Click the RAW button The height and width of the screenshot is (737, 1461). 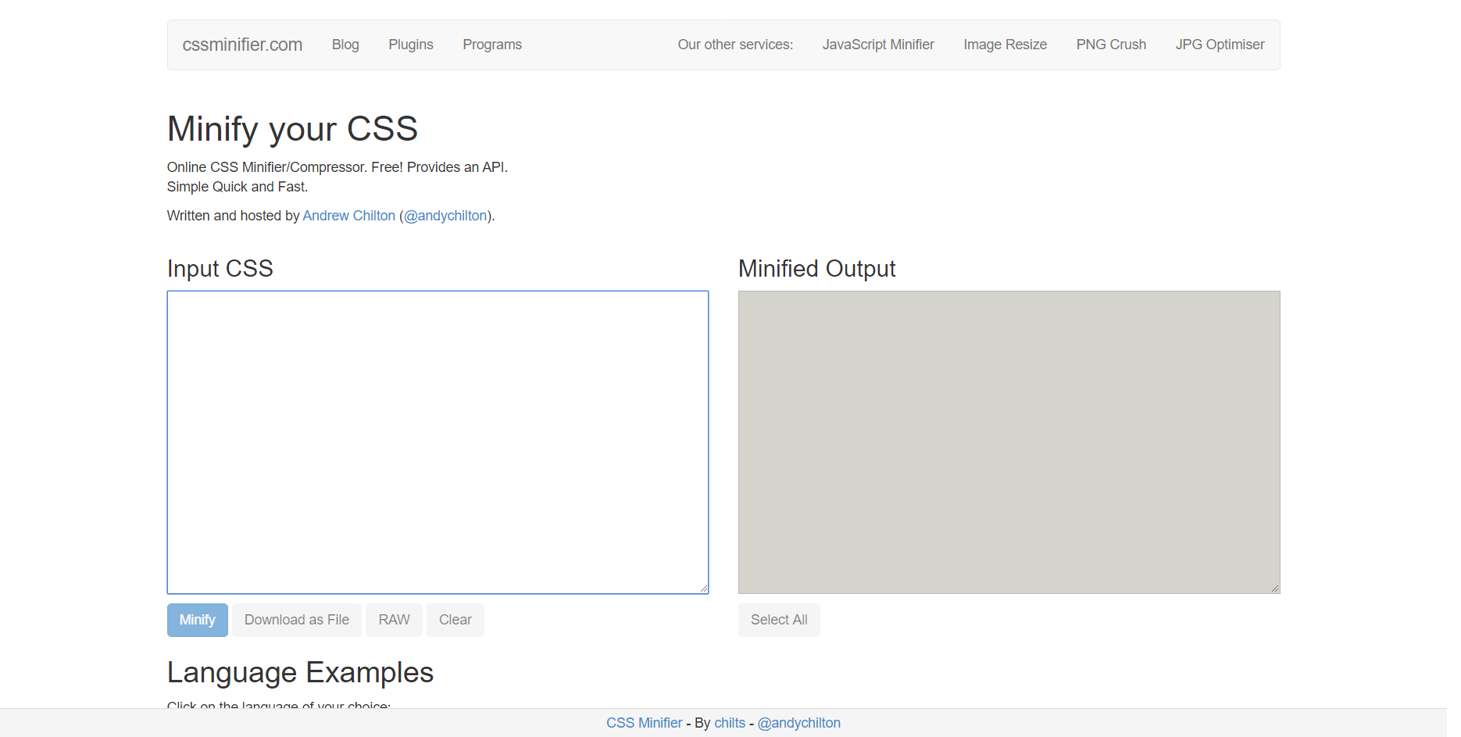coord(394,620)
